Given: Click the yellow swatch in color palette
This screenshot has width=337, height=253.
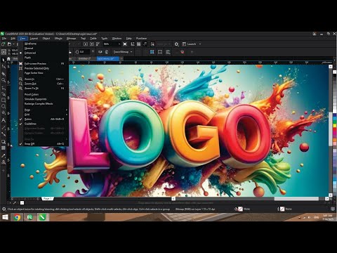Looking at the screenshot, I should 335,126.
